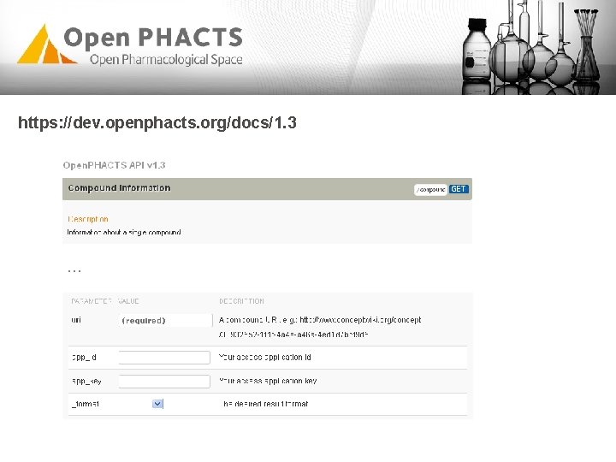Click 'The desired result format' description
The image size is (616, 462).
[x=264, y=404]
